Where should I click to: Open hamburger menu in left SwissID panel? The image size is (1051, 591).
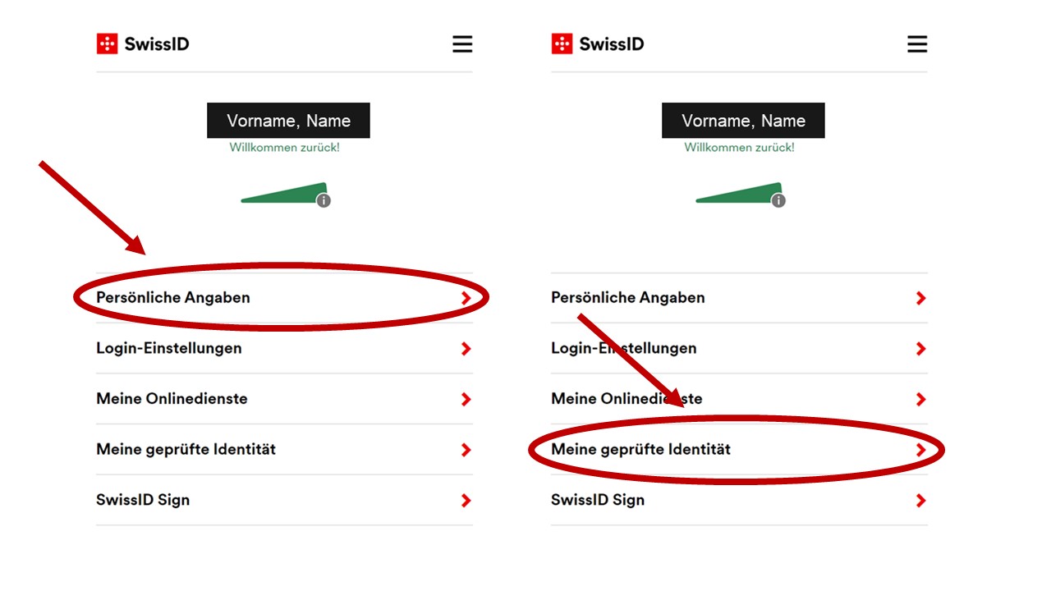(462, 44)
